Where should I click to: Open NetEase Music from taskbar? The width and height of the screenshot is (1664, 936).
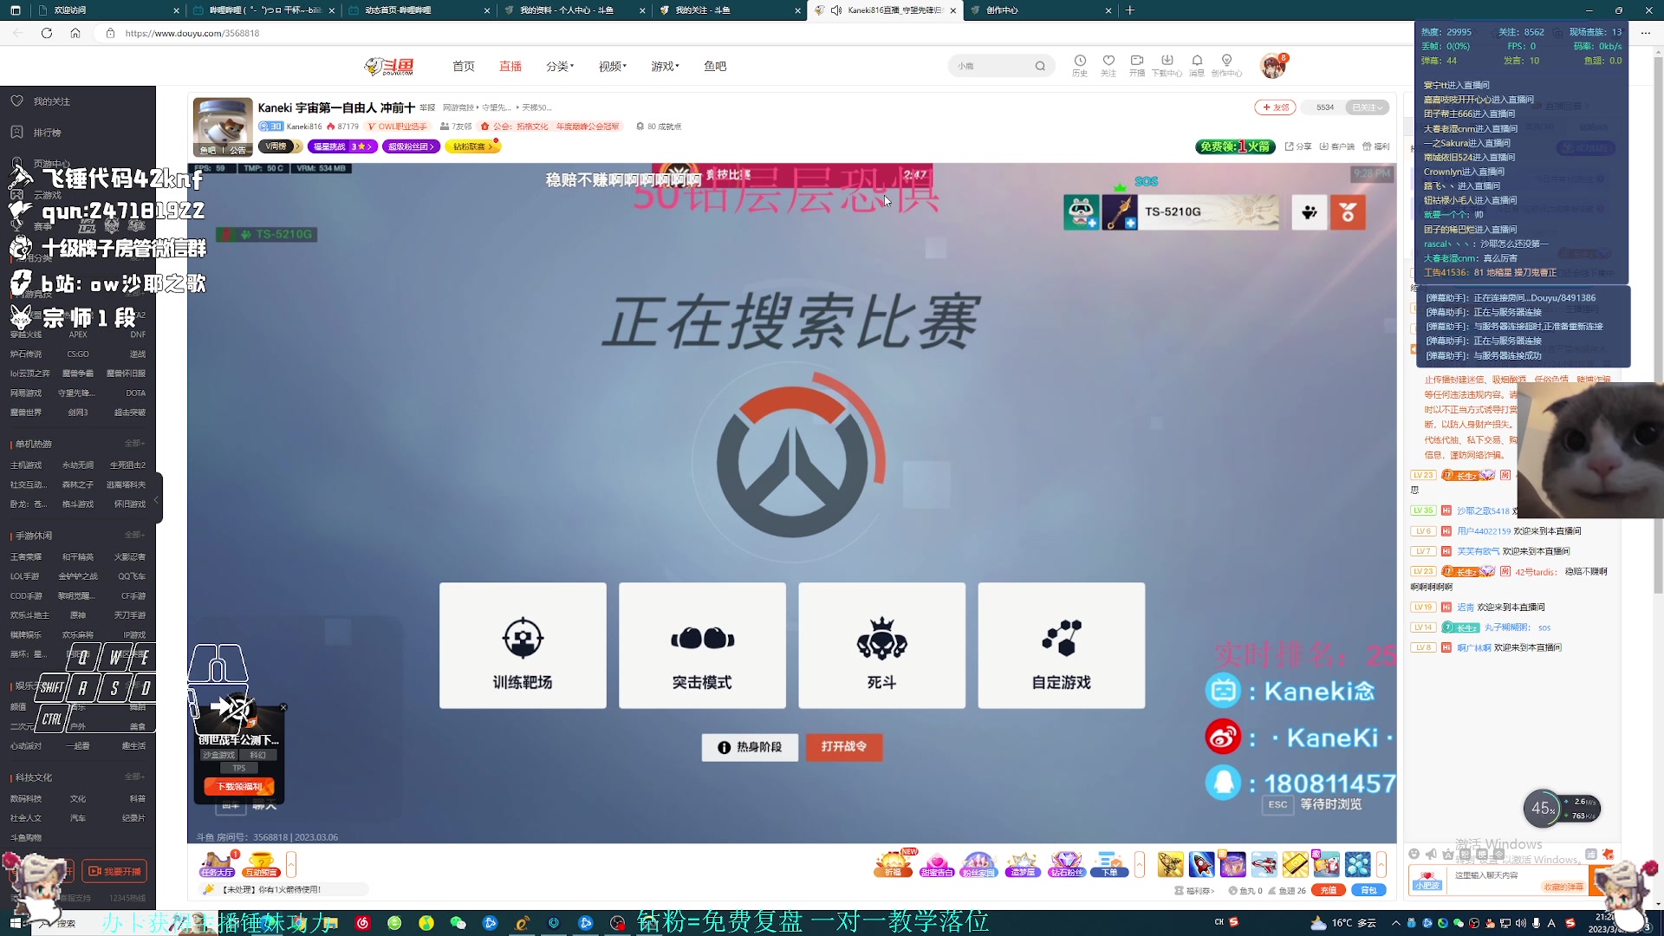click(362, 923)
